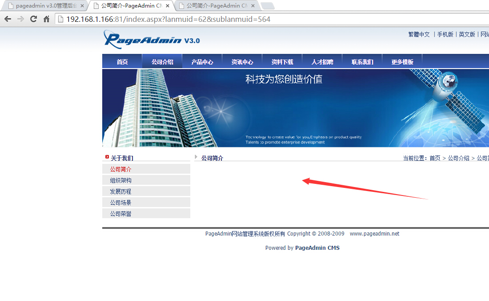489x301 pixels.
Task: Close the third 公司简介 browser tab
Action: pyautogui.click(x=253, y=6)
